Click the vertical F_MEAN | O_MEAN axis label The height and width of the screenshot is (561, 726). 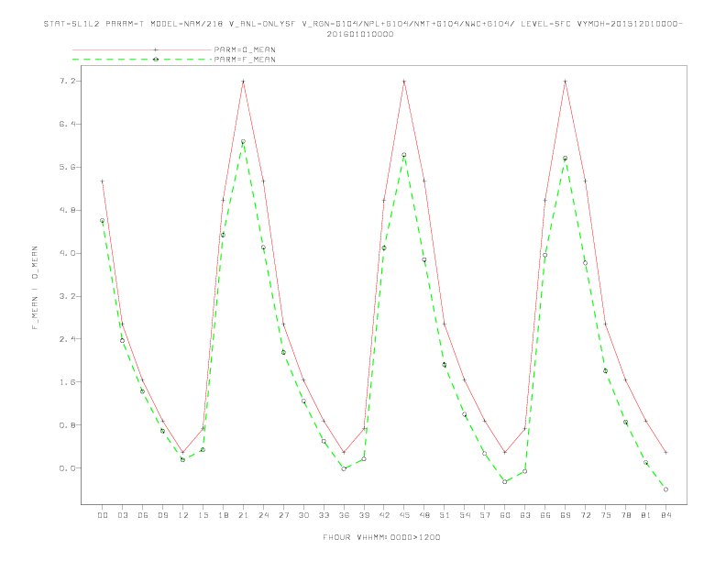(35, 288)
